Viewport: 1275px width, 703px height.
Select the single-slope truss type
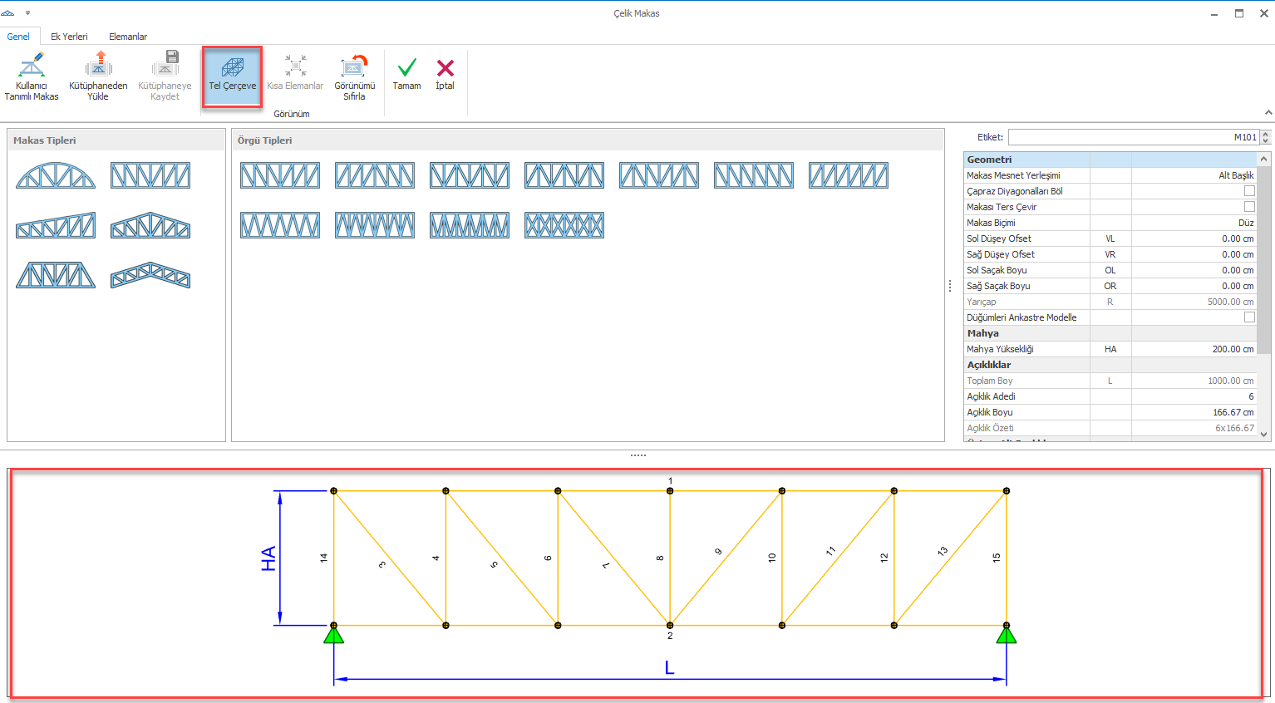tap(56, 225)
